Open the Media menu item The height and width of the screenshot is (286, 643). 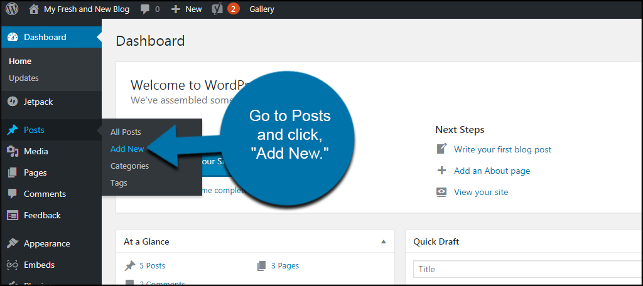[x=36, y=152]
